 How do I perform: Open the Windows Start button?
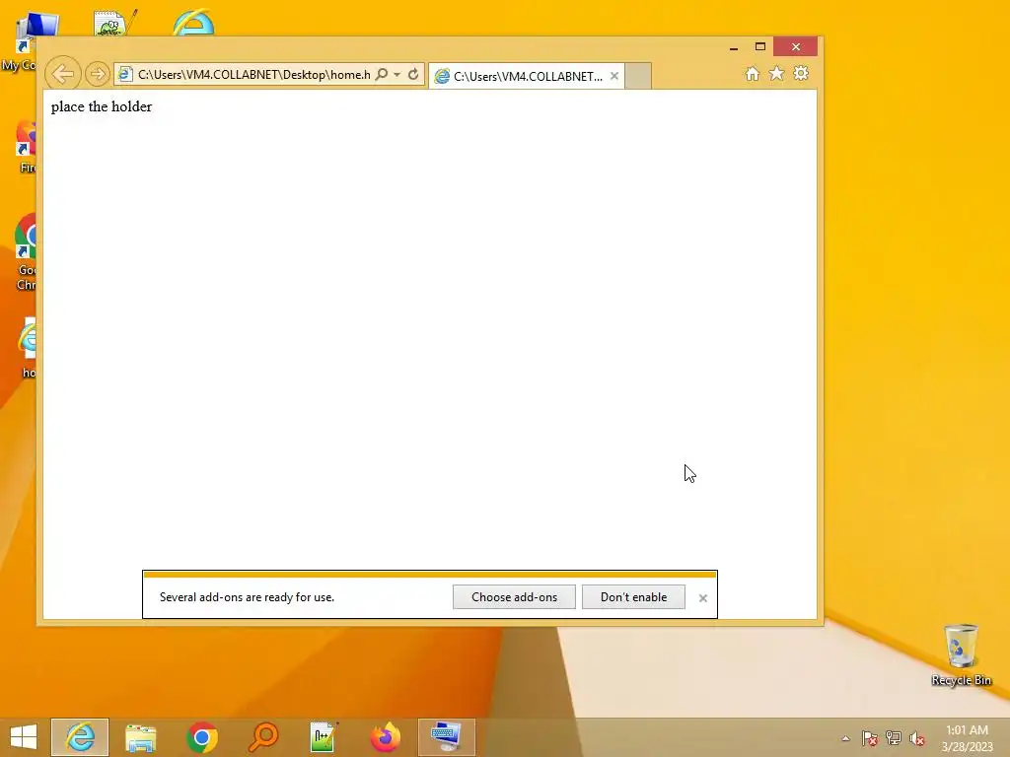coord(24,737)
